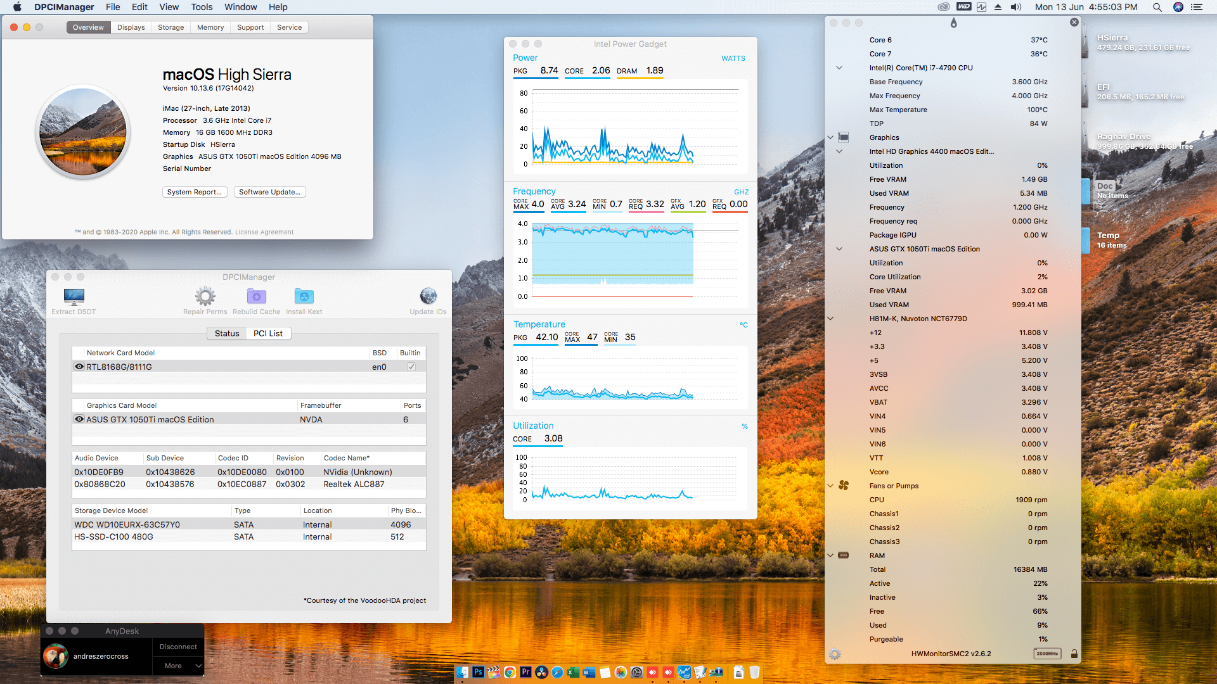
Task: Open the Rebuild Cache tool
Action: pyautogui.click(x=256, y=296)
